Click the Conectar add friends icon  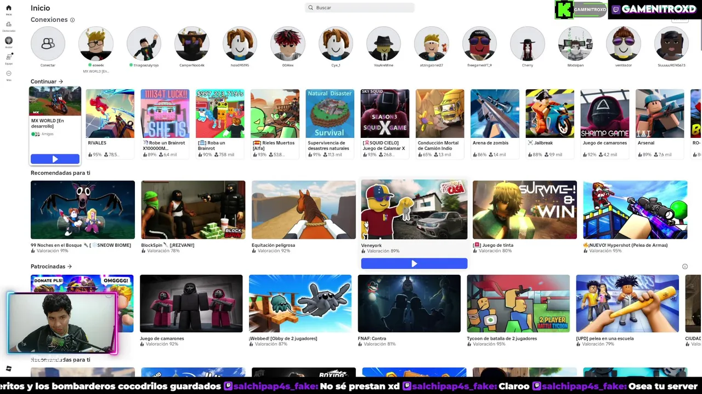point(48,43)
